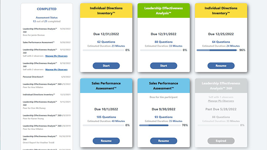Click the 'Due 9/30/2022' date
Screen dimensions: 267x150
(x=163, y=109)
